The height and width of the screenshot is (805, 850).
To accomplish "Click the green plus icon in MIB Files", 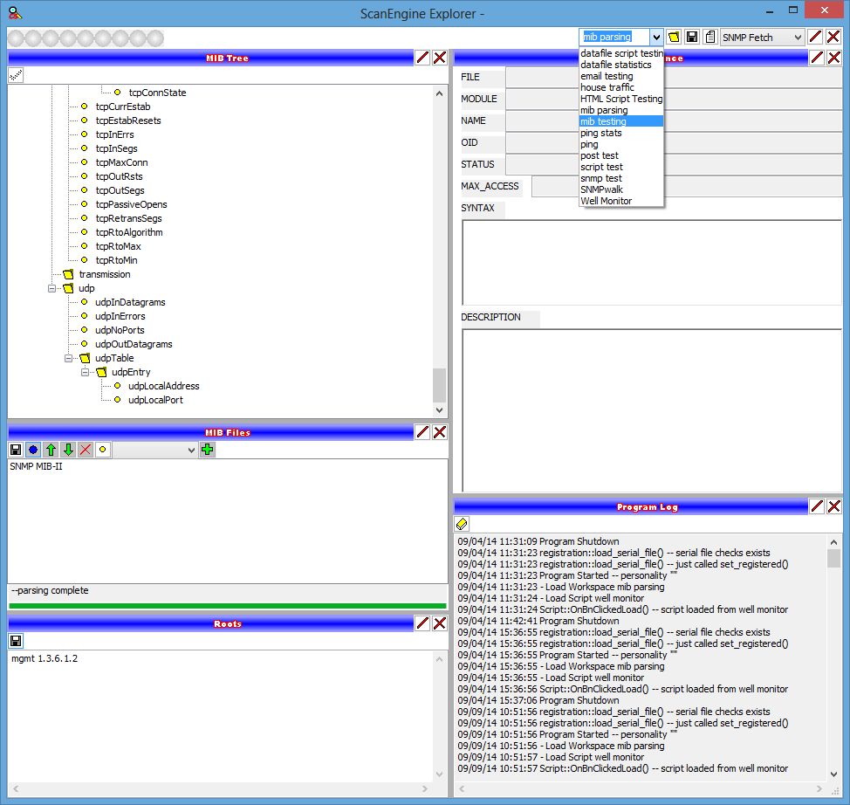I will [x=207, y=450].
